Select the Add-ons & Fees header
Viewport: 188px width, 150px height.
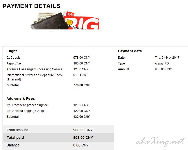(x=21, y=98)
